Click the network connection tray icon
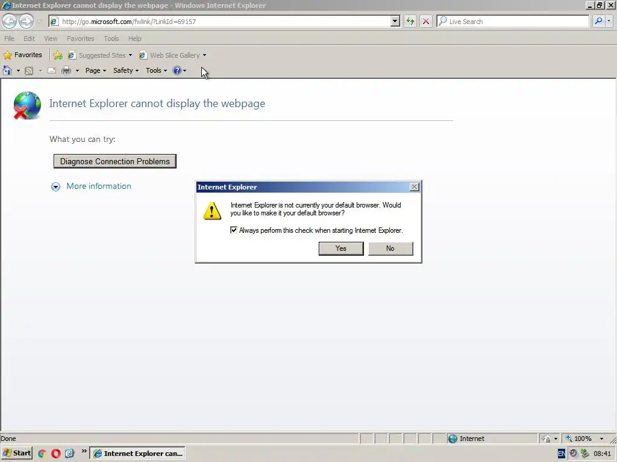 [x=584, y=454]
